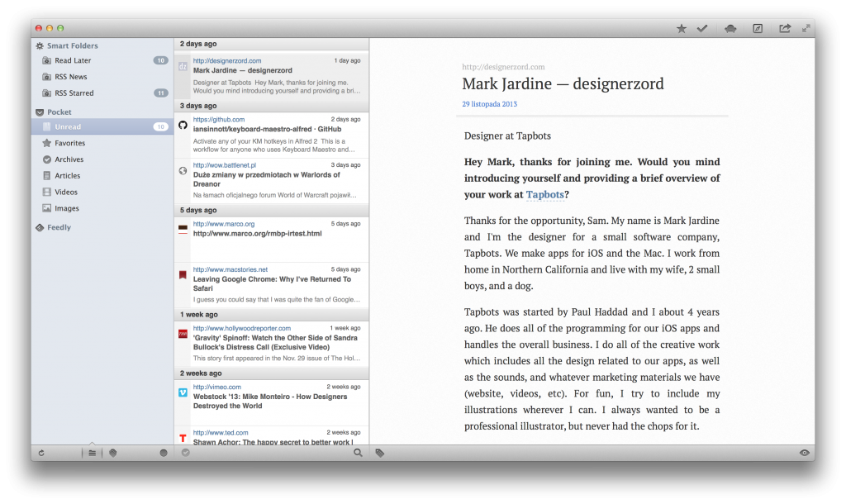
Task: Open the designerzord.com URL above title
Action: [503, 67]
